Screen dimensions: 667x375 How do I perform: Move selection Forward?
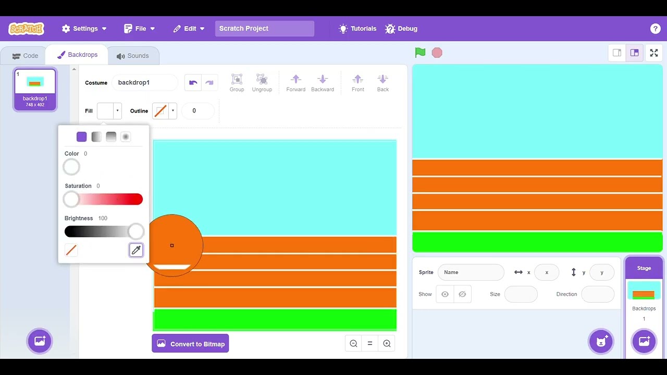coord(296,83)
